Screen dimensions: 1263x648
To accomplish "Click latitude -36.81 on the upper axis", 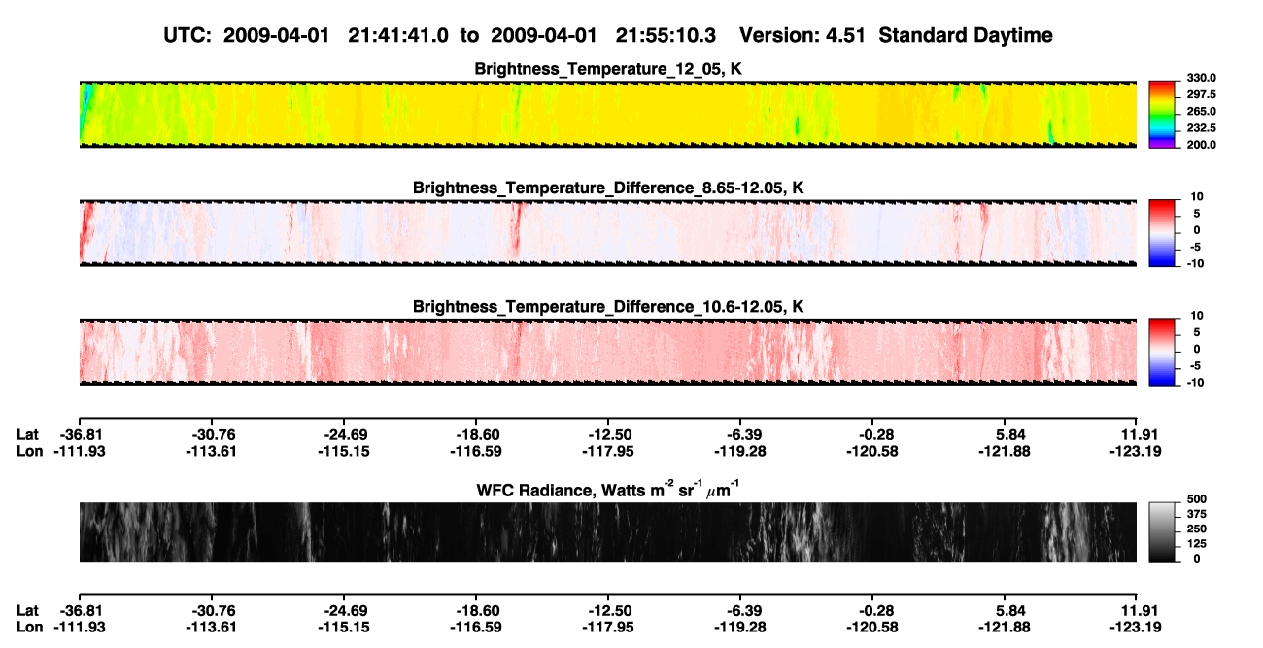I will [79, 435].
